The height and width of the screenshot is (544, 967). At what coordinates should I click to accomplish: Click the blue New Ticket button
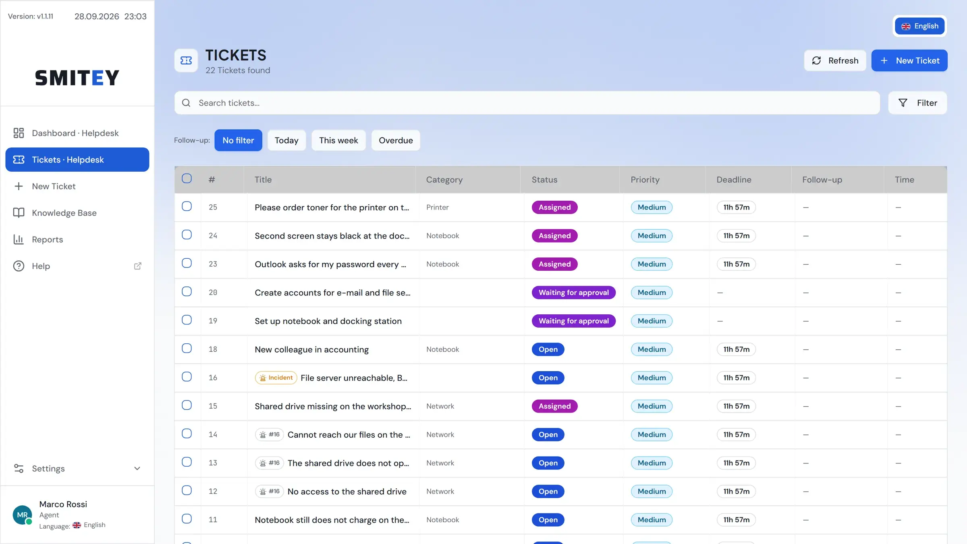(x=909, y=60)
